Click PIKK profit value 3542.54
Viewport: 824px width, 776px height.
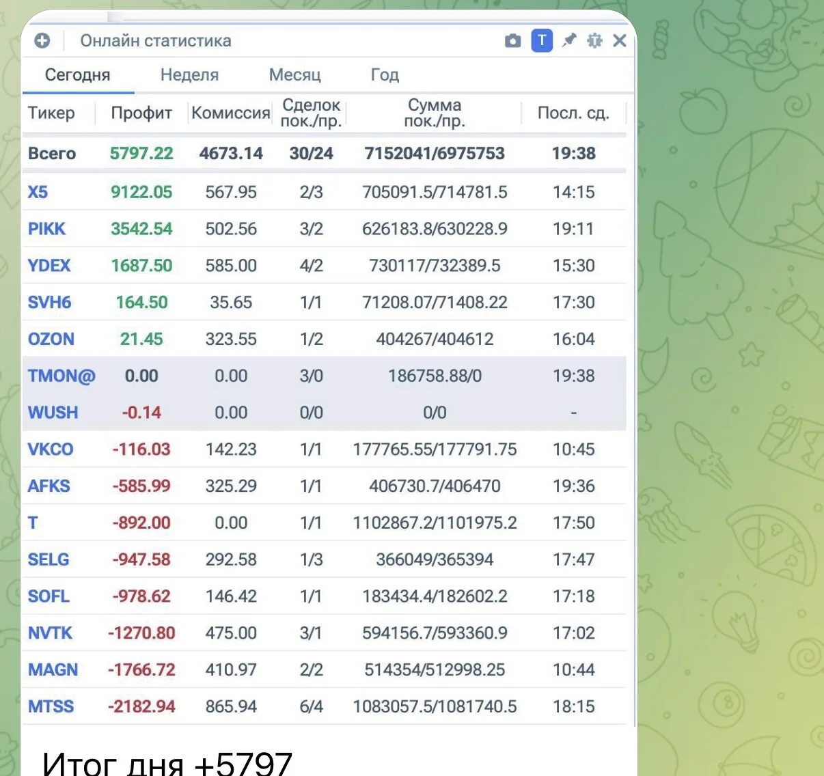[x=141, y=229]
